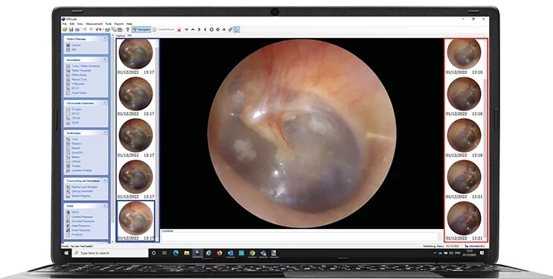This screenshot has width=553, height=279.
Task: Open the Edit menu
Action: 72,24
